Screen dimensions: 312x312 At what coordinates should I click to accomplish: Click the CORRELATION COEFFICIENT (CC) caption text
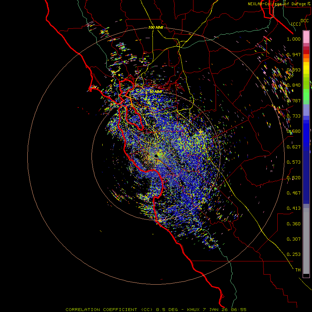point(109,310)
